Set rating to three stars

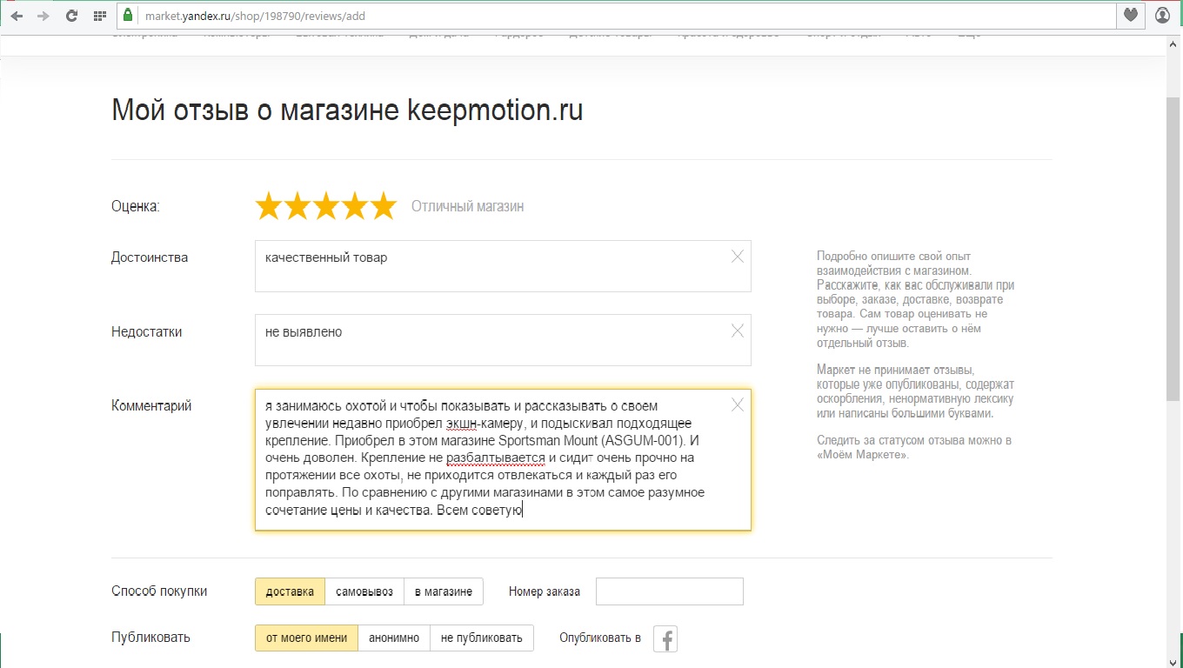click(x=326, y=206)
